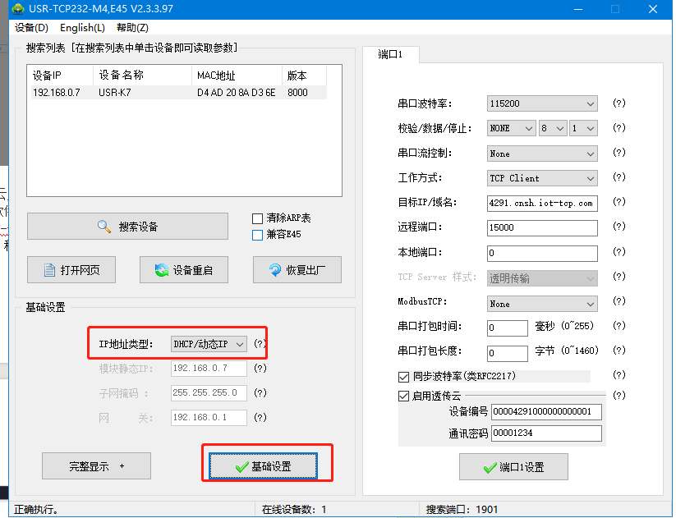Open the 设备(D) menu

(32, 28)
